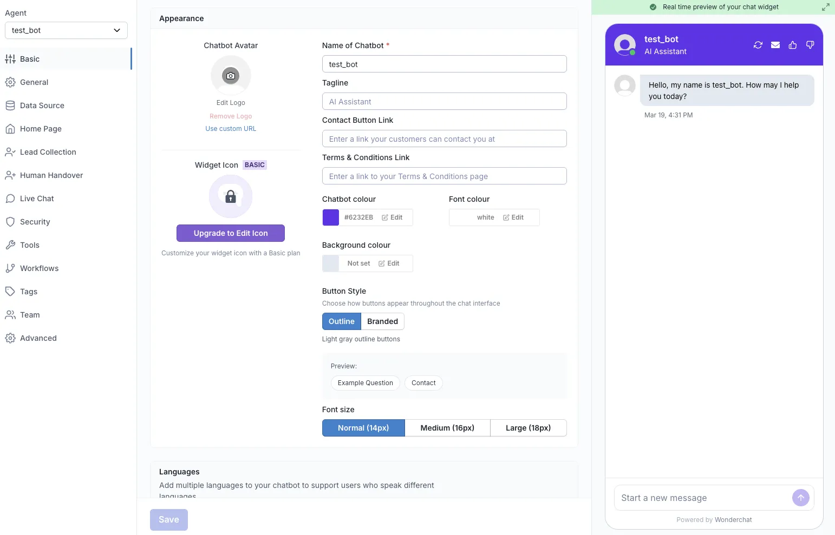Click the Use custom URL link
Viewport: 835px width, 535px height.
[231, 128]
